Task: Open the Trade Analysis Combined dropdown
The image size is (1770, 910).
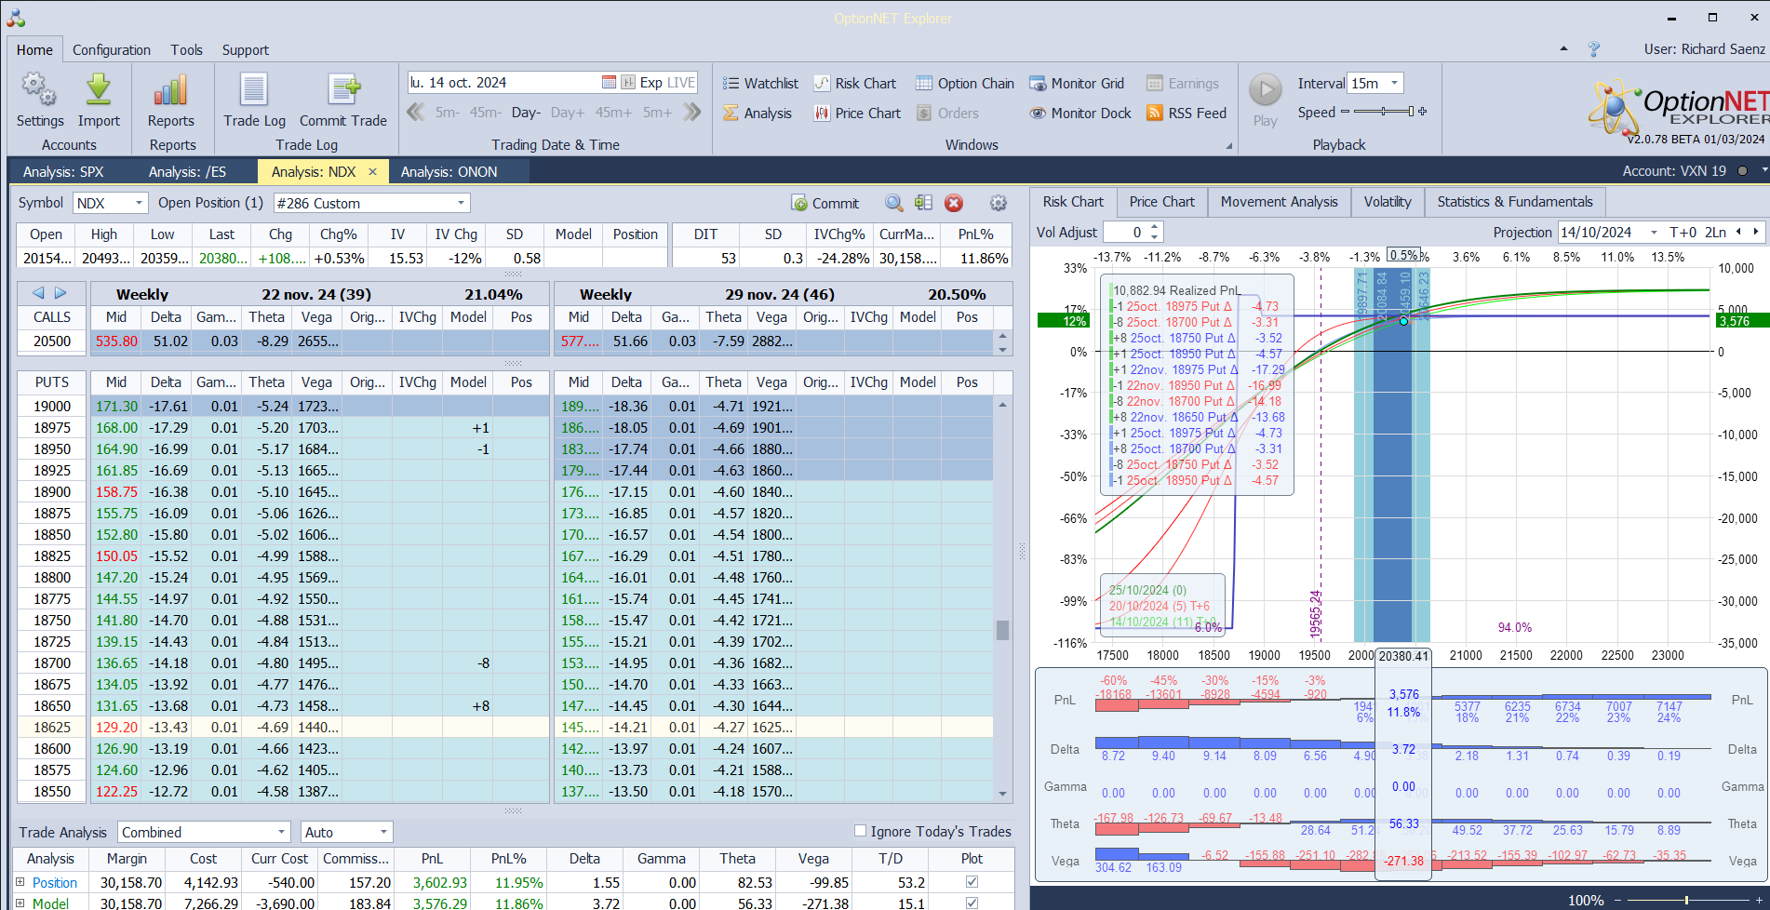Action: coord(281,832)
